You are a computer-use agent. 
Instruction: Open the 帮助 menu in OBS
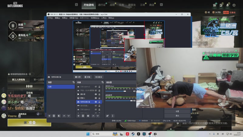pyautogui.click(x=111, y=18)
